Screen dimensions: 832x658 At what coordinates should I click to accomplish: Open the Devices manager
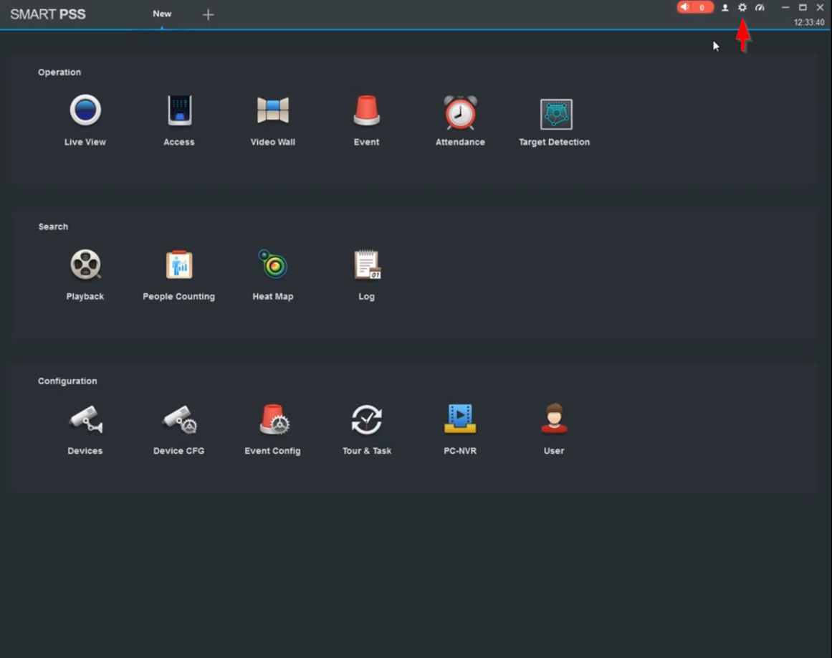[x=85, y=429]
